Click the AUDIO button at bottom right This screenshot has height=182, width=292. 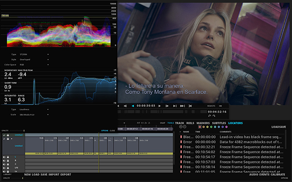tap(254, 175)
